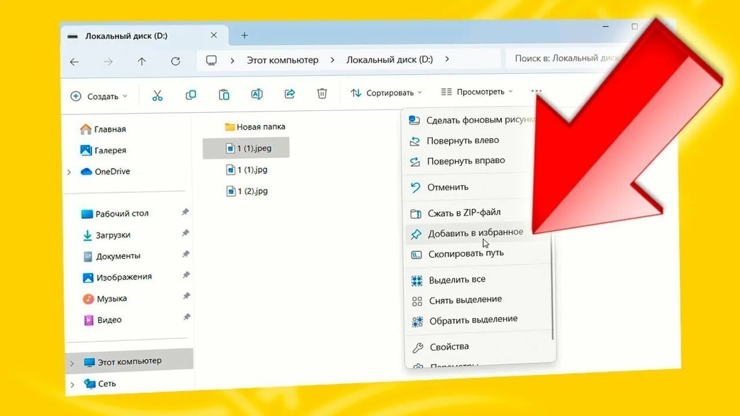Viewport: 740px width, 416px height.
Task: Add a new tab with plus button
Action: 245,36
